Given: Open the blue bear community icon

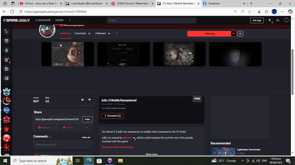Looking at the screenshot, I should pos(7,92).
